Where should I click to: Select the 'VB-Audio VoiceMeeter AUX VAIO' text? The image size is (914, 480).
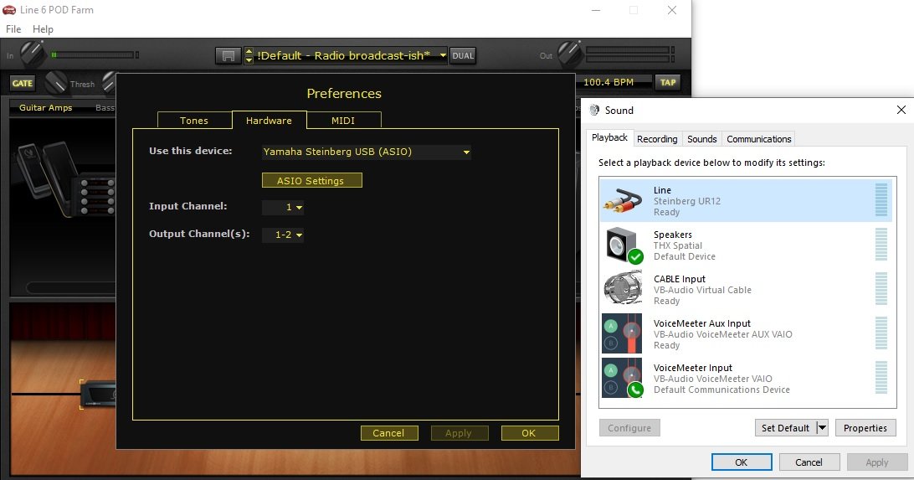click(x=723, y=334)
